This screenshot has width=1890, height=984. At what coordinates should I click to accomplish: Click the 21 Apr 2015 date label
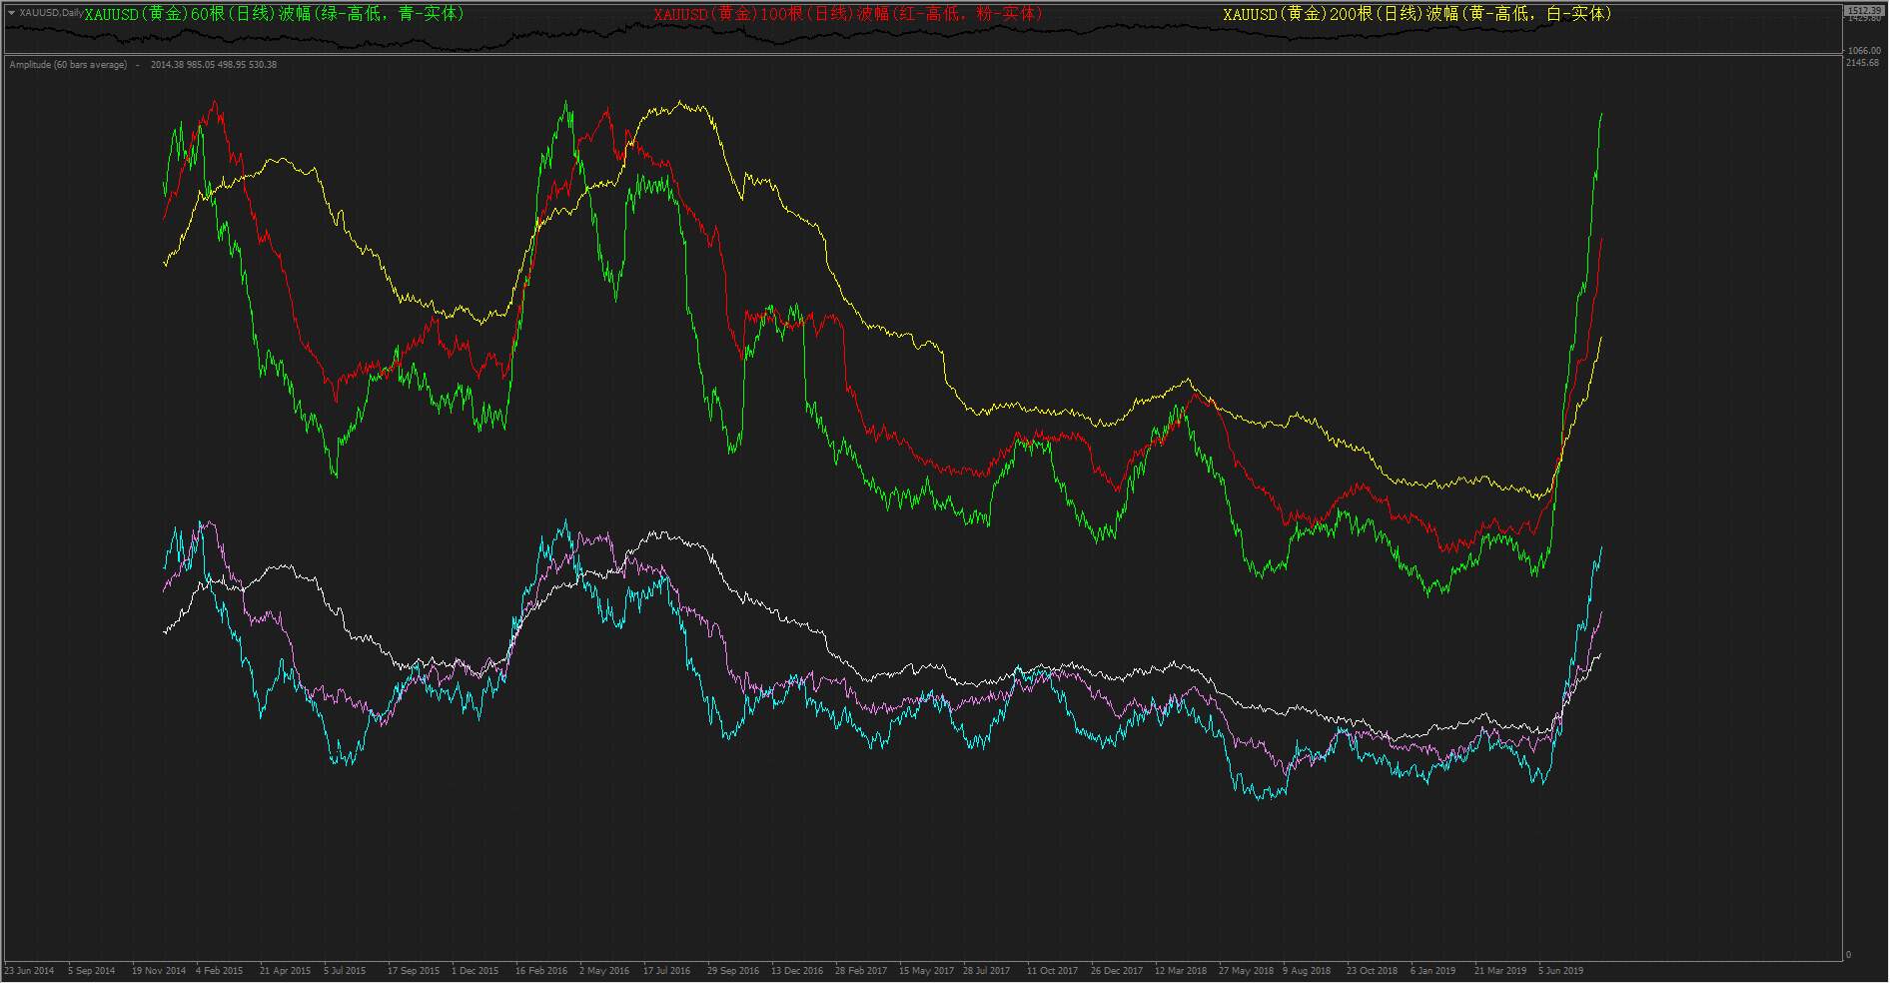click(286, 971)
